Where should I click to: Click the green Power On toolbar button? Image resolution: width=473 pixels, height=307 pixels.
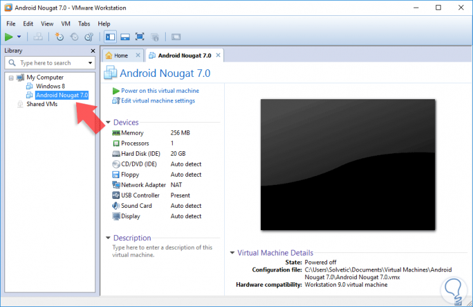(x=9, y=37)
